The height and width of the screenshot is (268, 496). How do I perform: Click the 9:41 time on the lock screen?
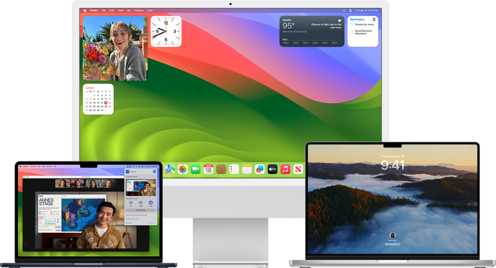coord(392,165)
